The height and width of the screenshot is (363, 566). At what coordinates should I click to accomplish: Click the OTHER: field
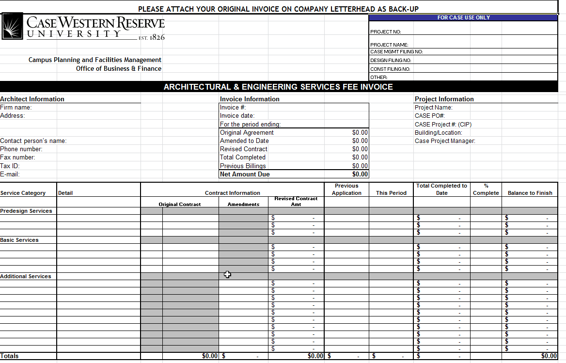pyautogui.click(x=463, y=77)
